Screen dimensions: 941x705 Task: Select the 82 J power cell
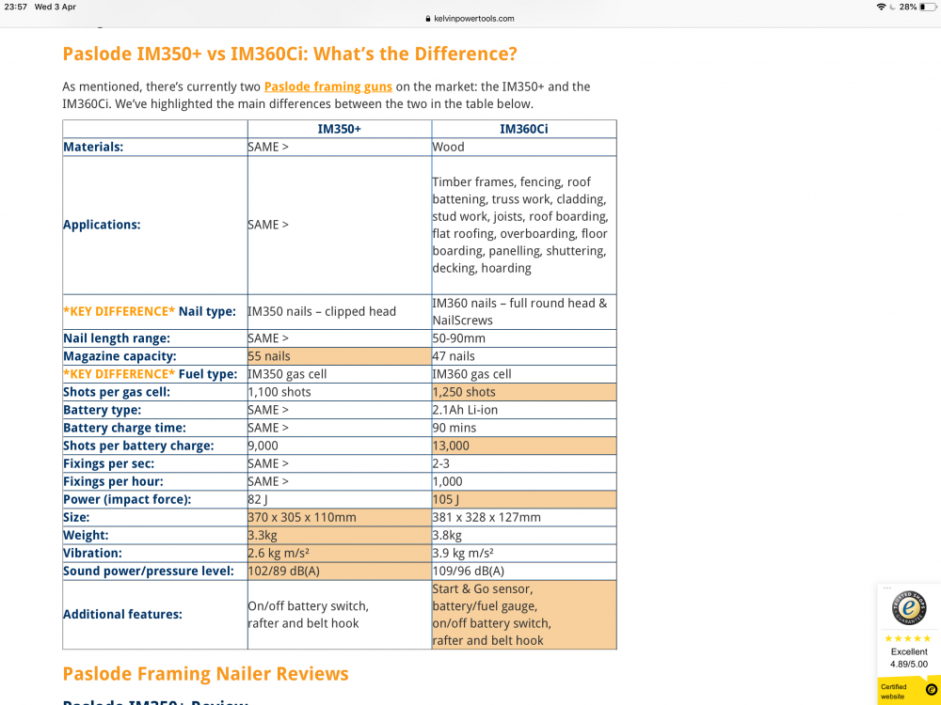pos(339,499)
